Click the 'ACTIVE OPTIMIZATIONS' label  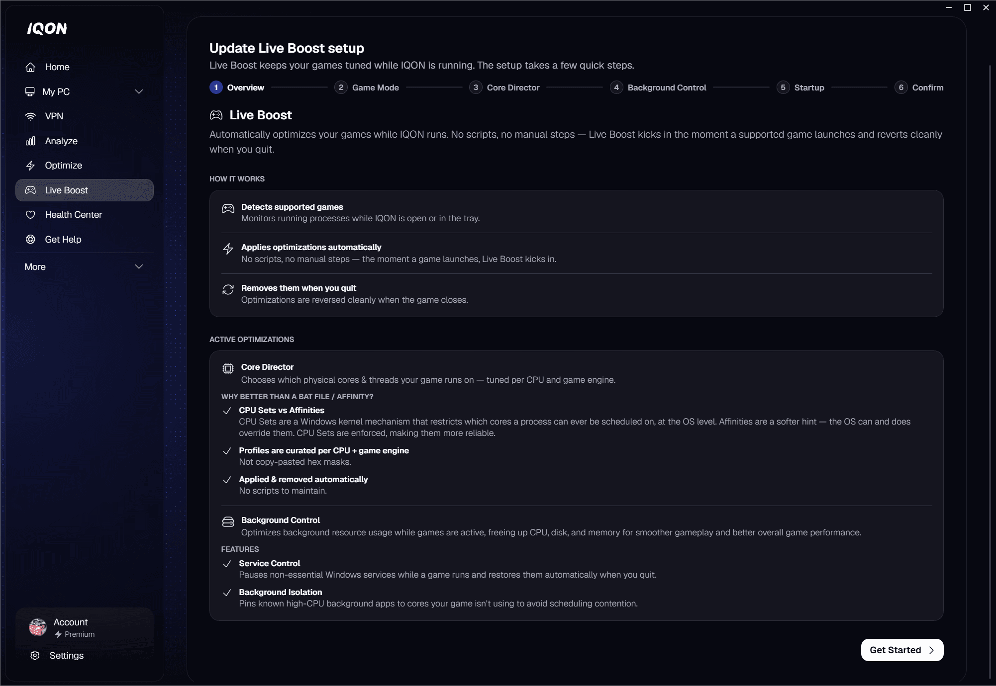coord(252,340)
